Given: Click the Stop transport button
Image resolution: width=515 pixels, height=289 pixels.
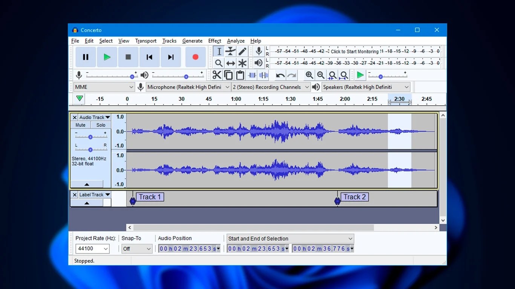Looking at the screenshot, I should [128, 57].
